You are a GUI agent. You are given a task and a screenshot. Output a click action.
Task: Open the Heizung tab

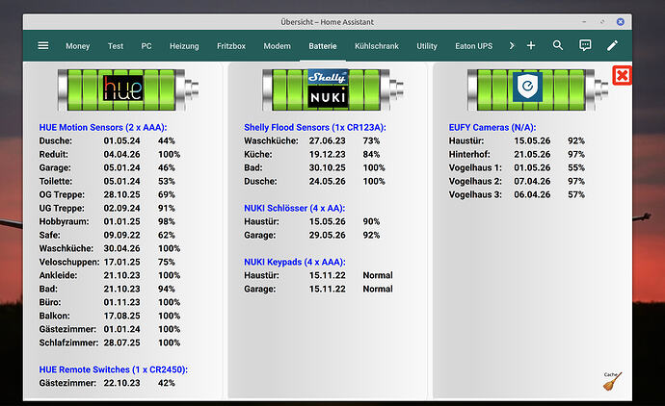point(184,46)
